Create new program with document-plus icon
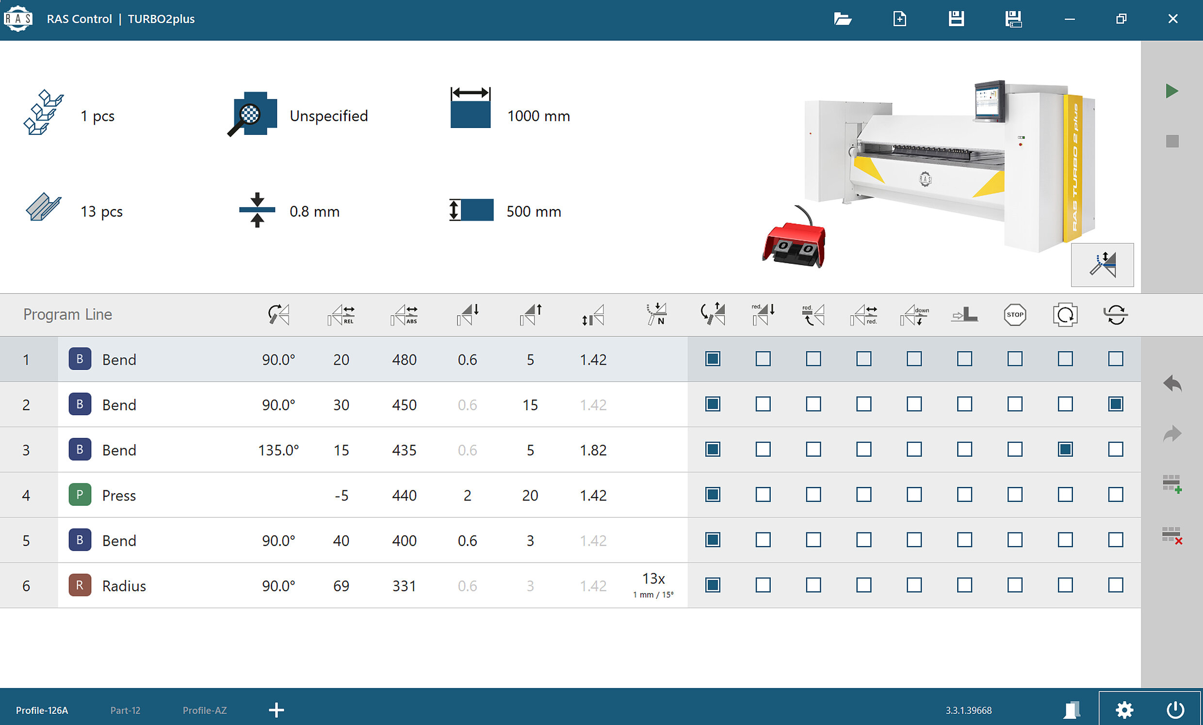 click(899, 19)
